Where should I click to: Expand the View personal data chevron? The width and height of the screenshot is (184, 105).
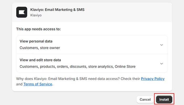[162, 45]
